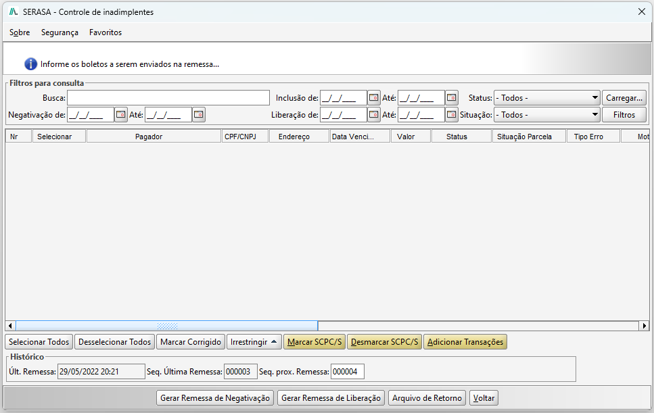
Task: Click the Seq. prox. Remessa field
Action: coord(348,372)
